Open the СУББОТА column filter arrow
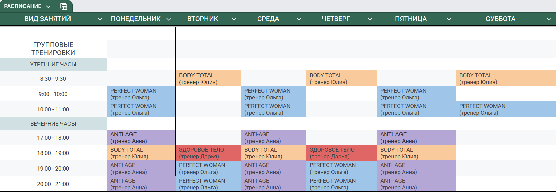 [x=549, y=19]
